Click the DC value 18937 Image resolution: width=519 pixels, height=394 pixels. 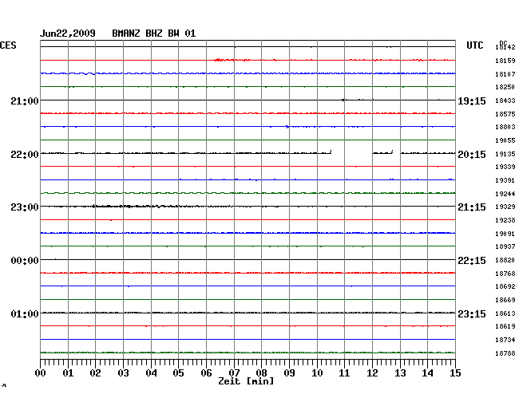[x=505, y=246]
